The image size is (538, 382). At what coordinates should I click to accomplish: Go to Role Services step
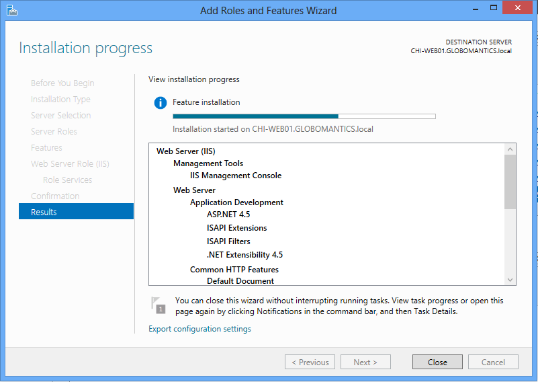point(68,180)
